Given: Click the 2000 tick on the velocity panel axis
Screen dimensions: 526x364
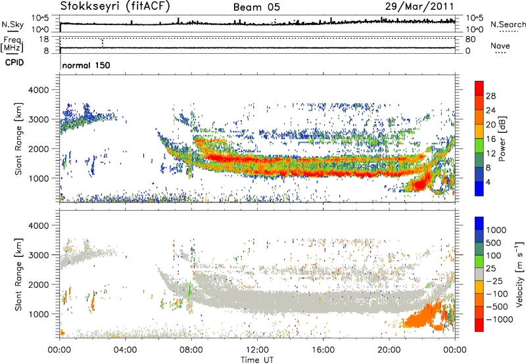Looking at the screenshot, I should [x=38, y=284].
